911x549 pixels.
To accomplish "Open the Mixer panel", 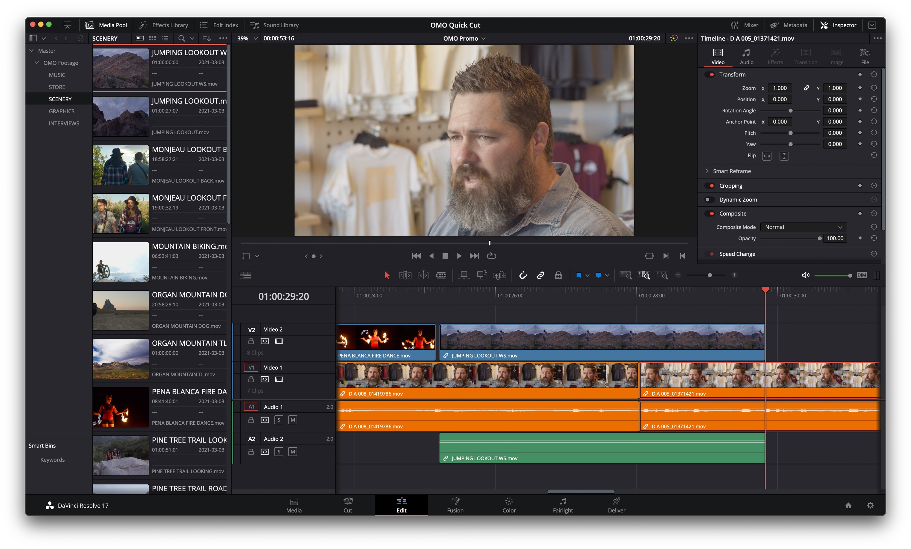I will [744, 25].
